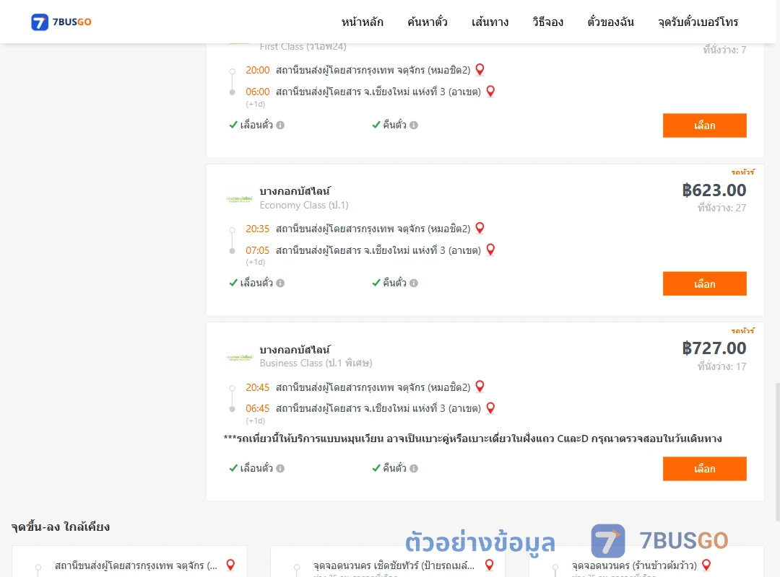Viewport: 780px width, 577px height.
Task: Open the หน้าหลัก menu item
Action: tap(362, 22)
